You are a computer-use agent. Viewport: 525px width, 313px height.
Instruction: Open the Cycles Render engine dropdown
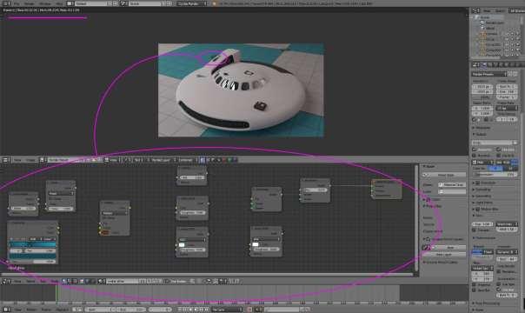pos(192,3)
